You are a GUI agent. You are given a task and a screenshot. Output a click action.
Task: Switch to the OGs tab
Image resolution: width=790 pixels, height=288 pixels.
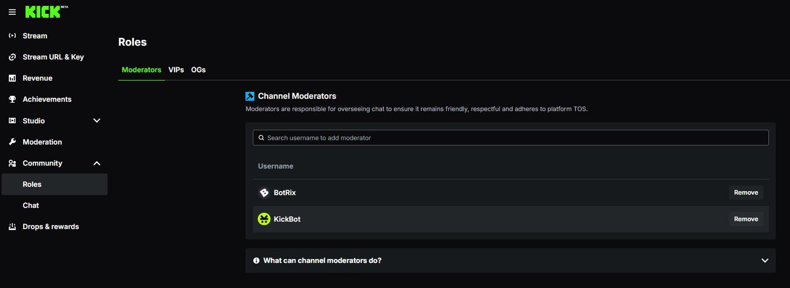198,70
